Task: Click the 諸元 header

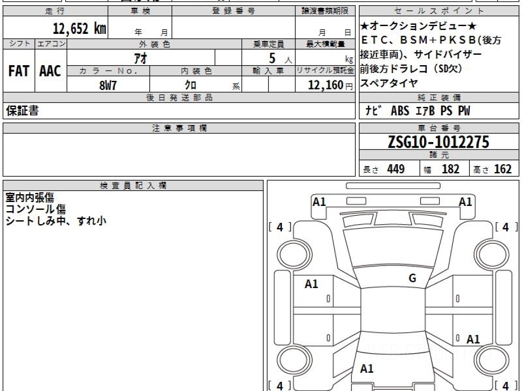Action: tap(439, 155)
